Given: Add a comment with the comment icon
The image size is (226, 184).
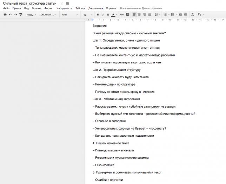Looking at the screenshot, I should 127,14.
